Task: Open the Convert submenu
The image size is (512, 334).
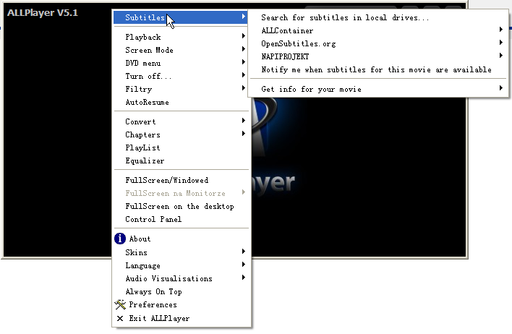Action: click(182, 121)
